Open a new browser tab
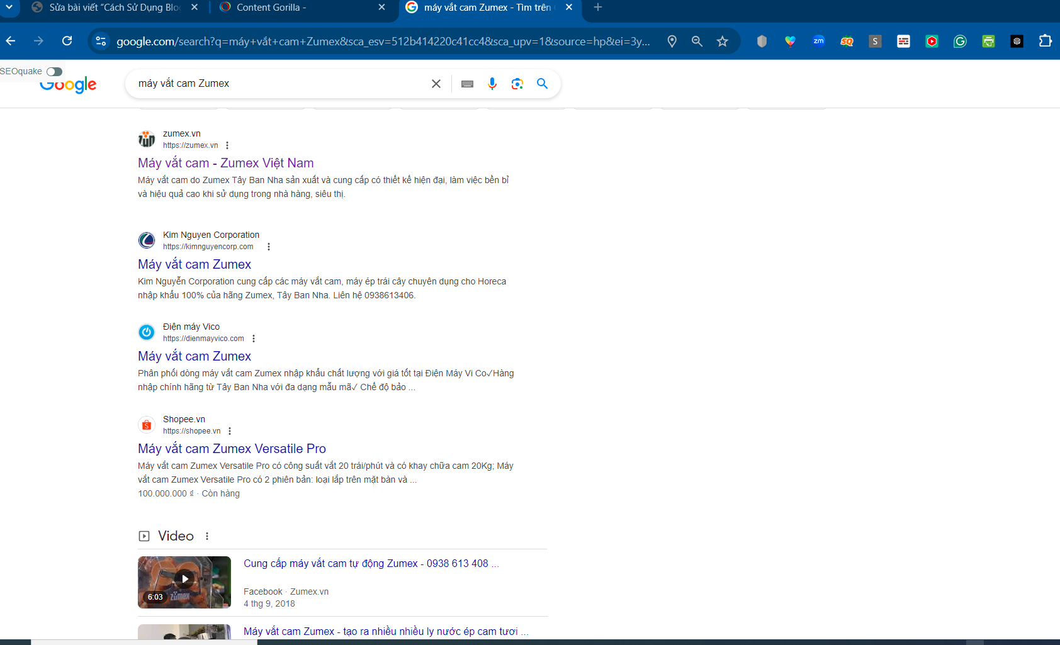The height and width of the screenshot is (645, 1060). [598, 8]
